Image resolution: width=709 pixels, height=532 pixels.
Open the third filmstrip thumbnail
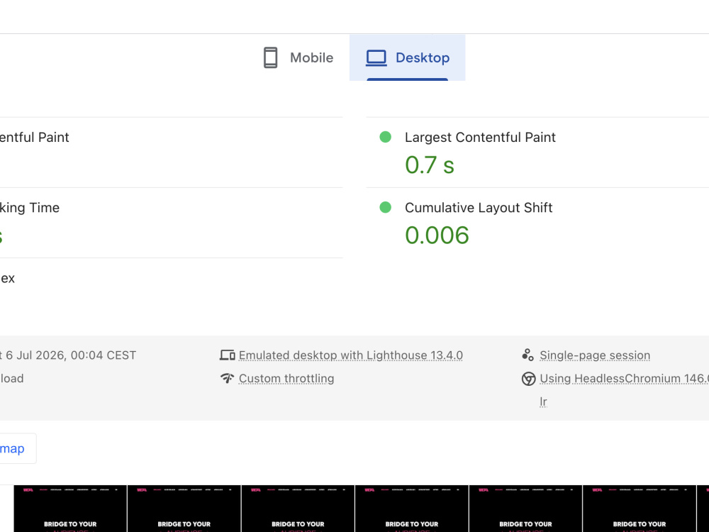coord(298,509)
